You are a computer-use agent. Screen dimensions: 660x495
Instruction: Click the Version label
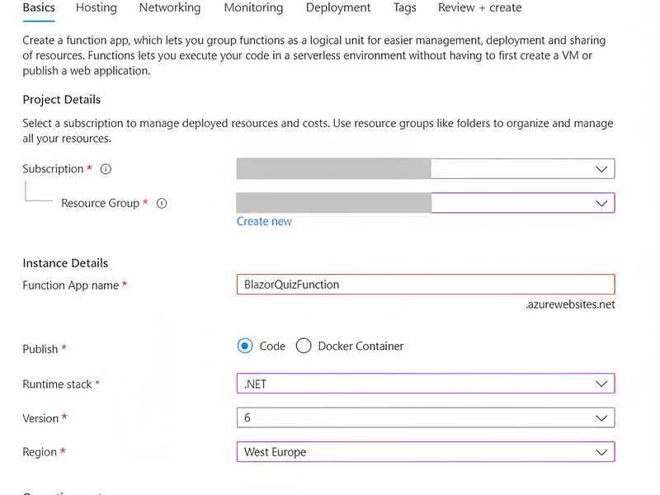[40, 418]
